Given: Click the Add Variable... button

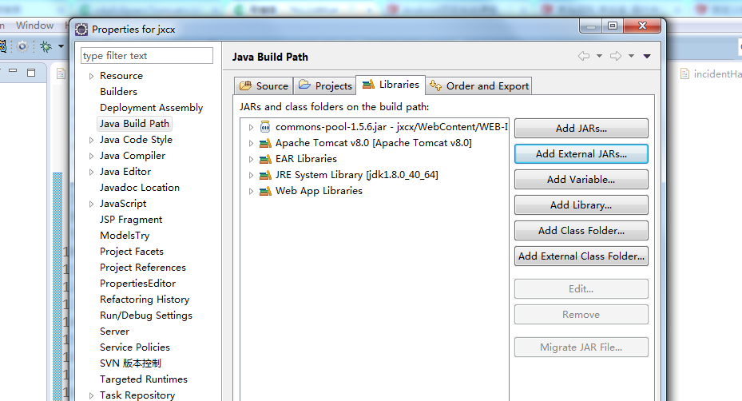Looking at the screenshot, I should click(x=581, y=180).
